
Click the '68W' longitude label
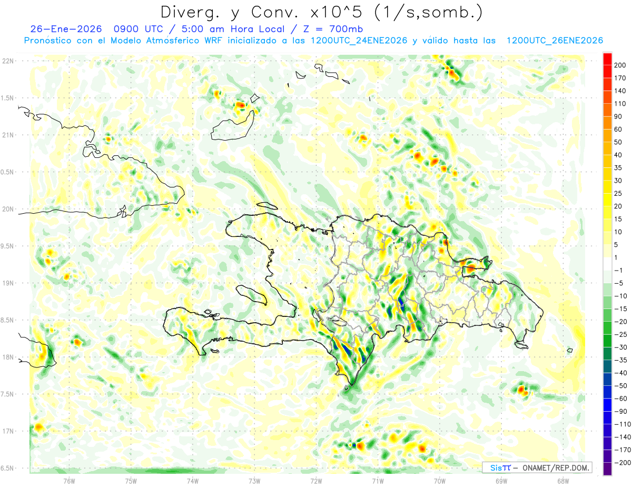[563, 481]
